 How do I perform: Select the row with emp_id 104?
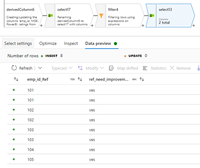[x=104, y=150]
